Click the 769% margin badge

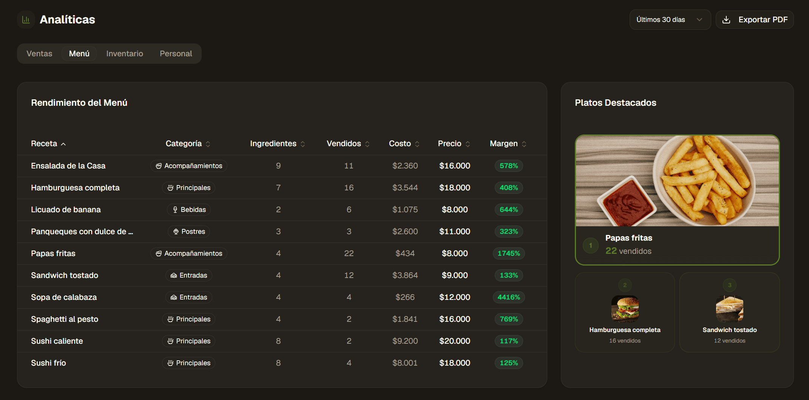pyautogui.click(x=509, y=319)
